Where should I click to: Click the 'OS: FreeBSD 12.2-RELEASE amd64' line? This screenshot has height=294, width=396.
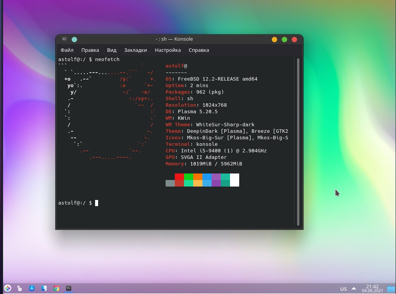(x=211, y=79)
